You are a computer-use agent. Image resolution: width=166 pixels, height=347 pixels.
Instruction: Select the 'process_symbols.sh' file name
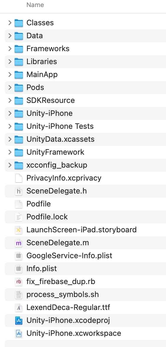pos(62,295)
